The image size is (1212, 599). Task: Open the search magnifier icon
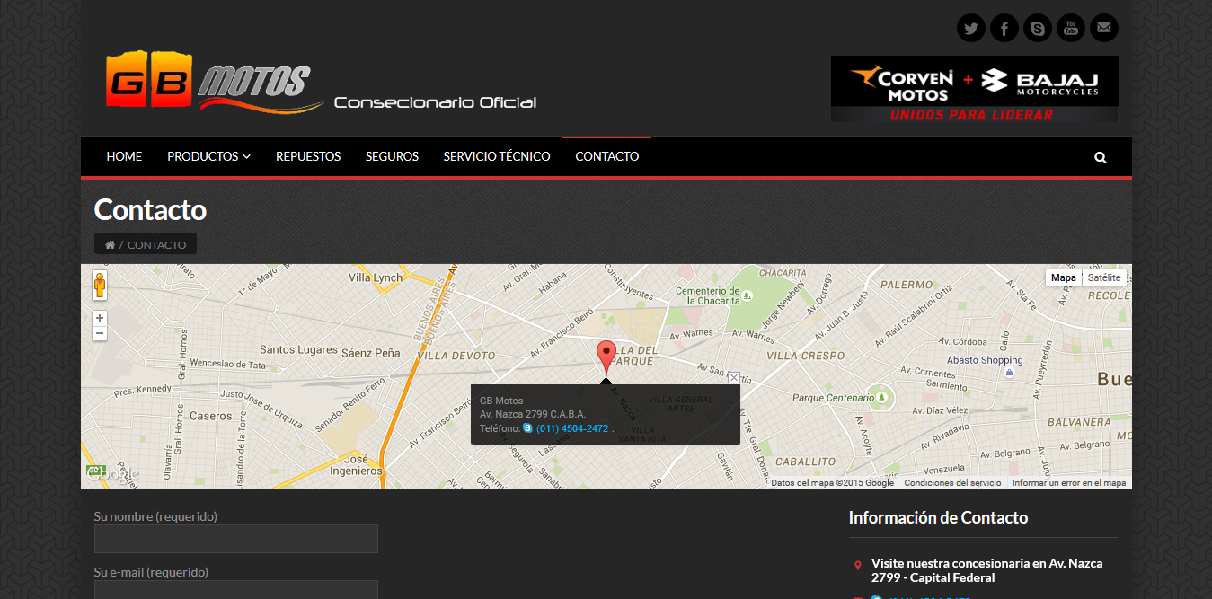click(x=1101, y=157)
